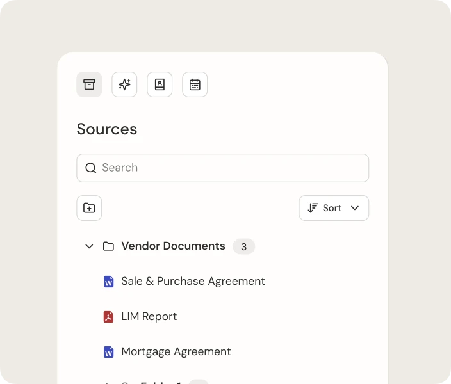Click the Search input field
Image resolution: width=451 pixels, height=384 pixels.
(223, 168)
